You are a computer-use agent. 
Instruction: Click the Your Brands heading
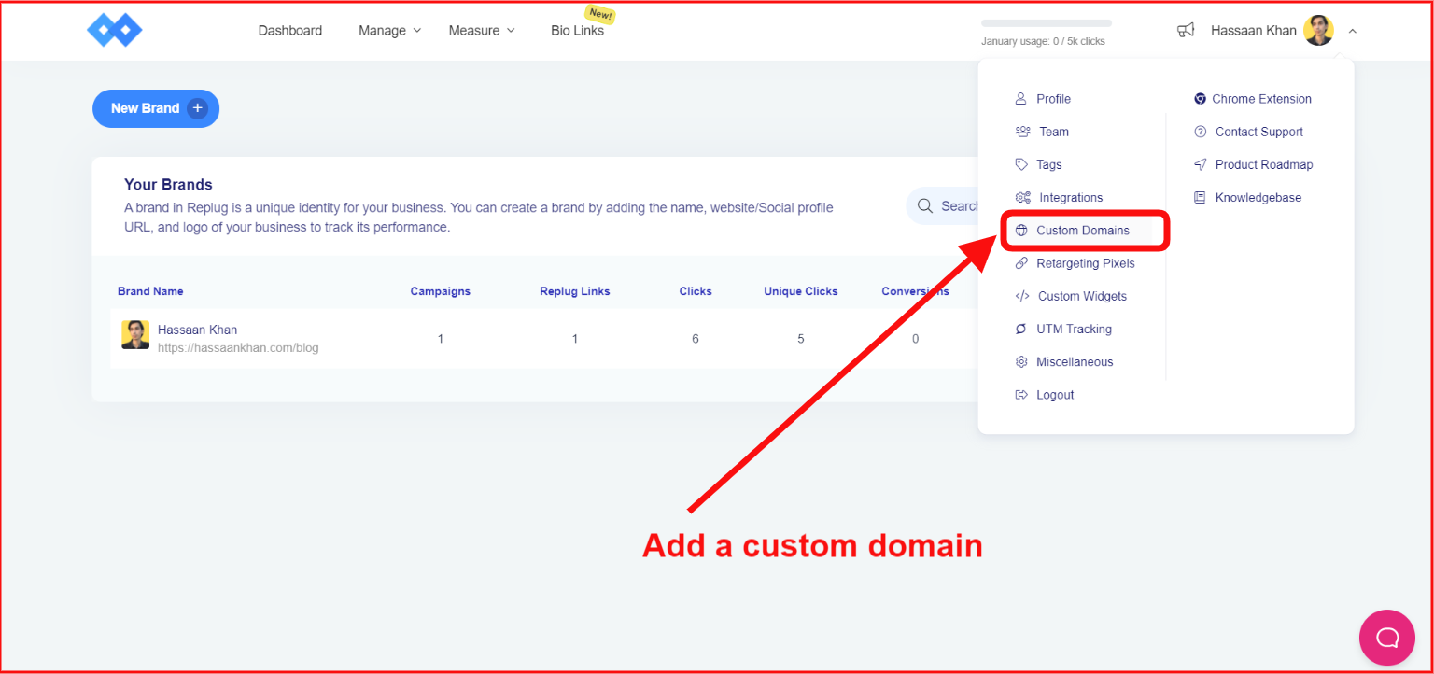168,185
